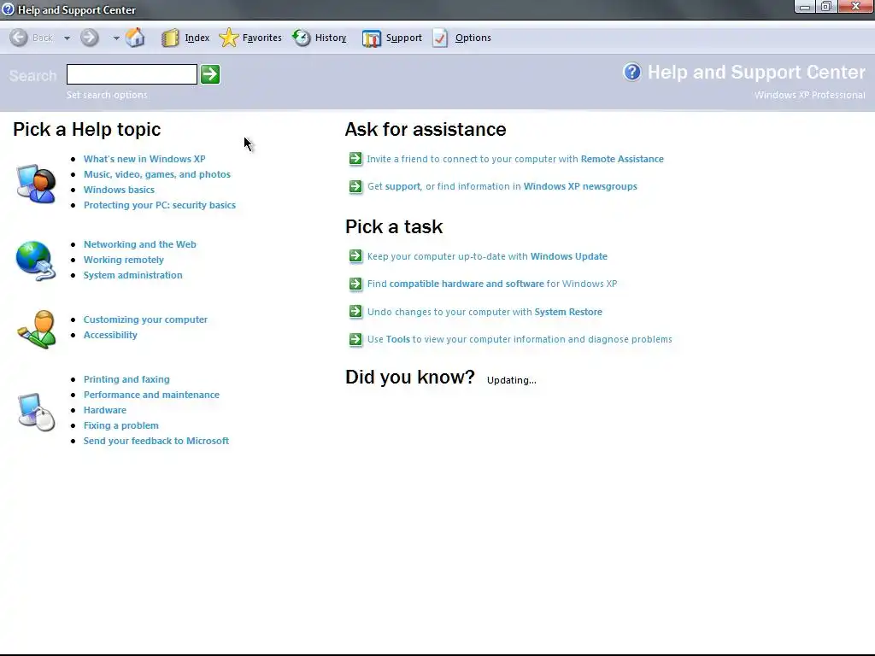The width and height of the screenshot is (875, 656).
Task: Click the user and monitor topic icon
Action: coord(36,183)
